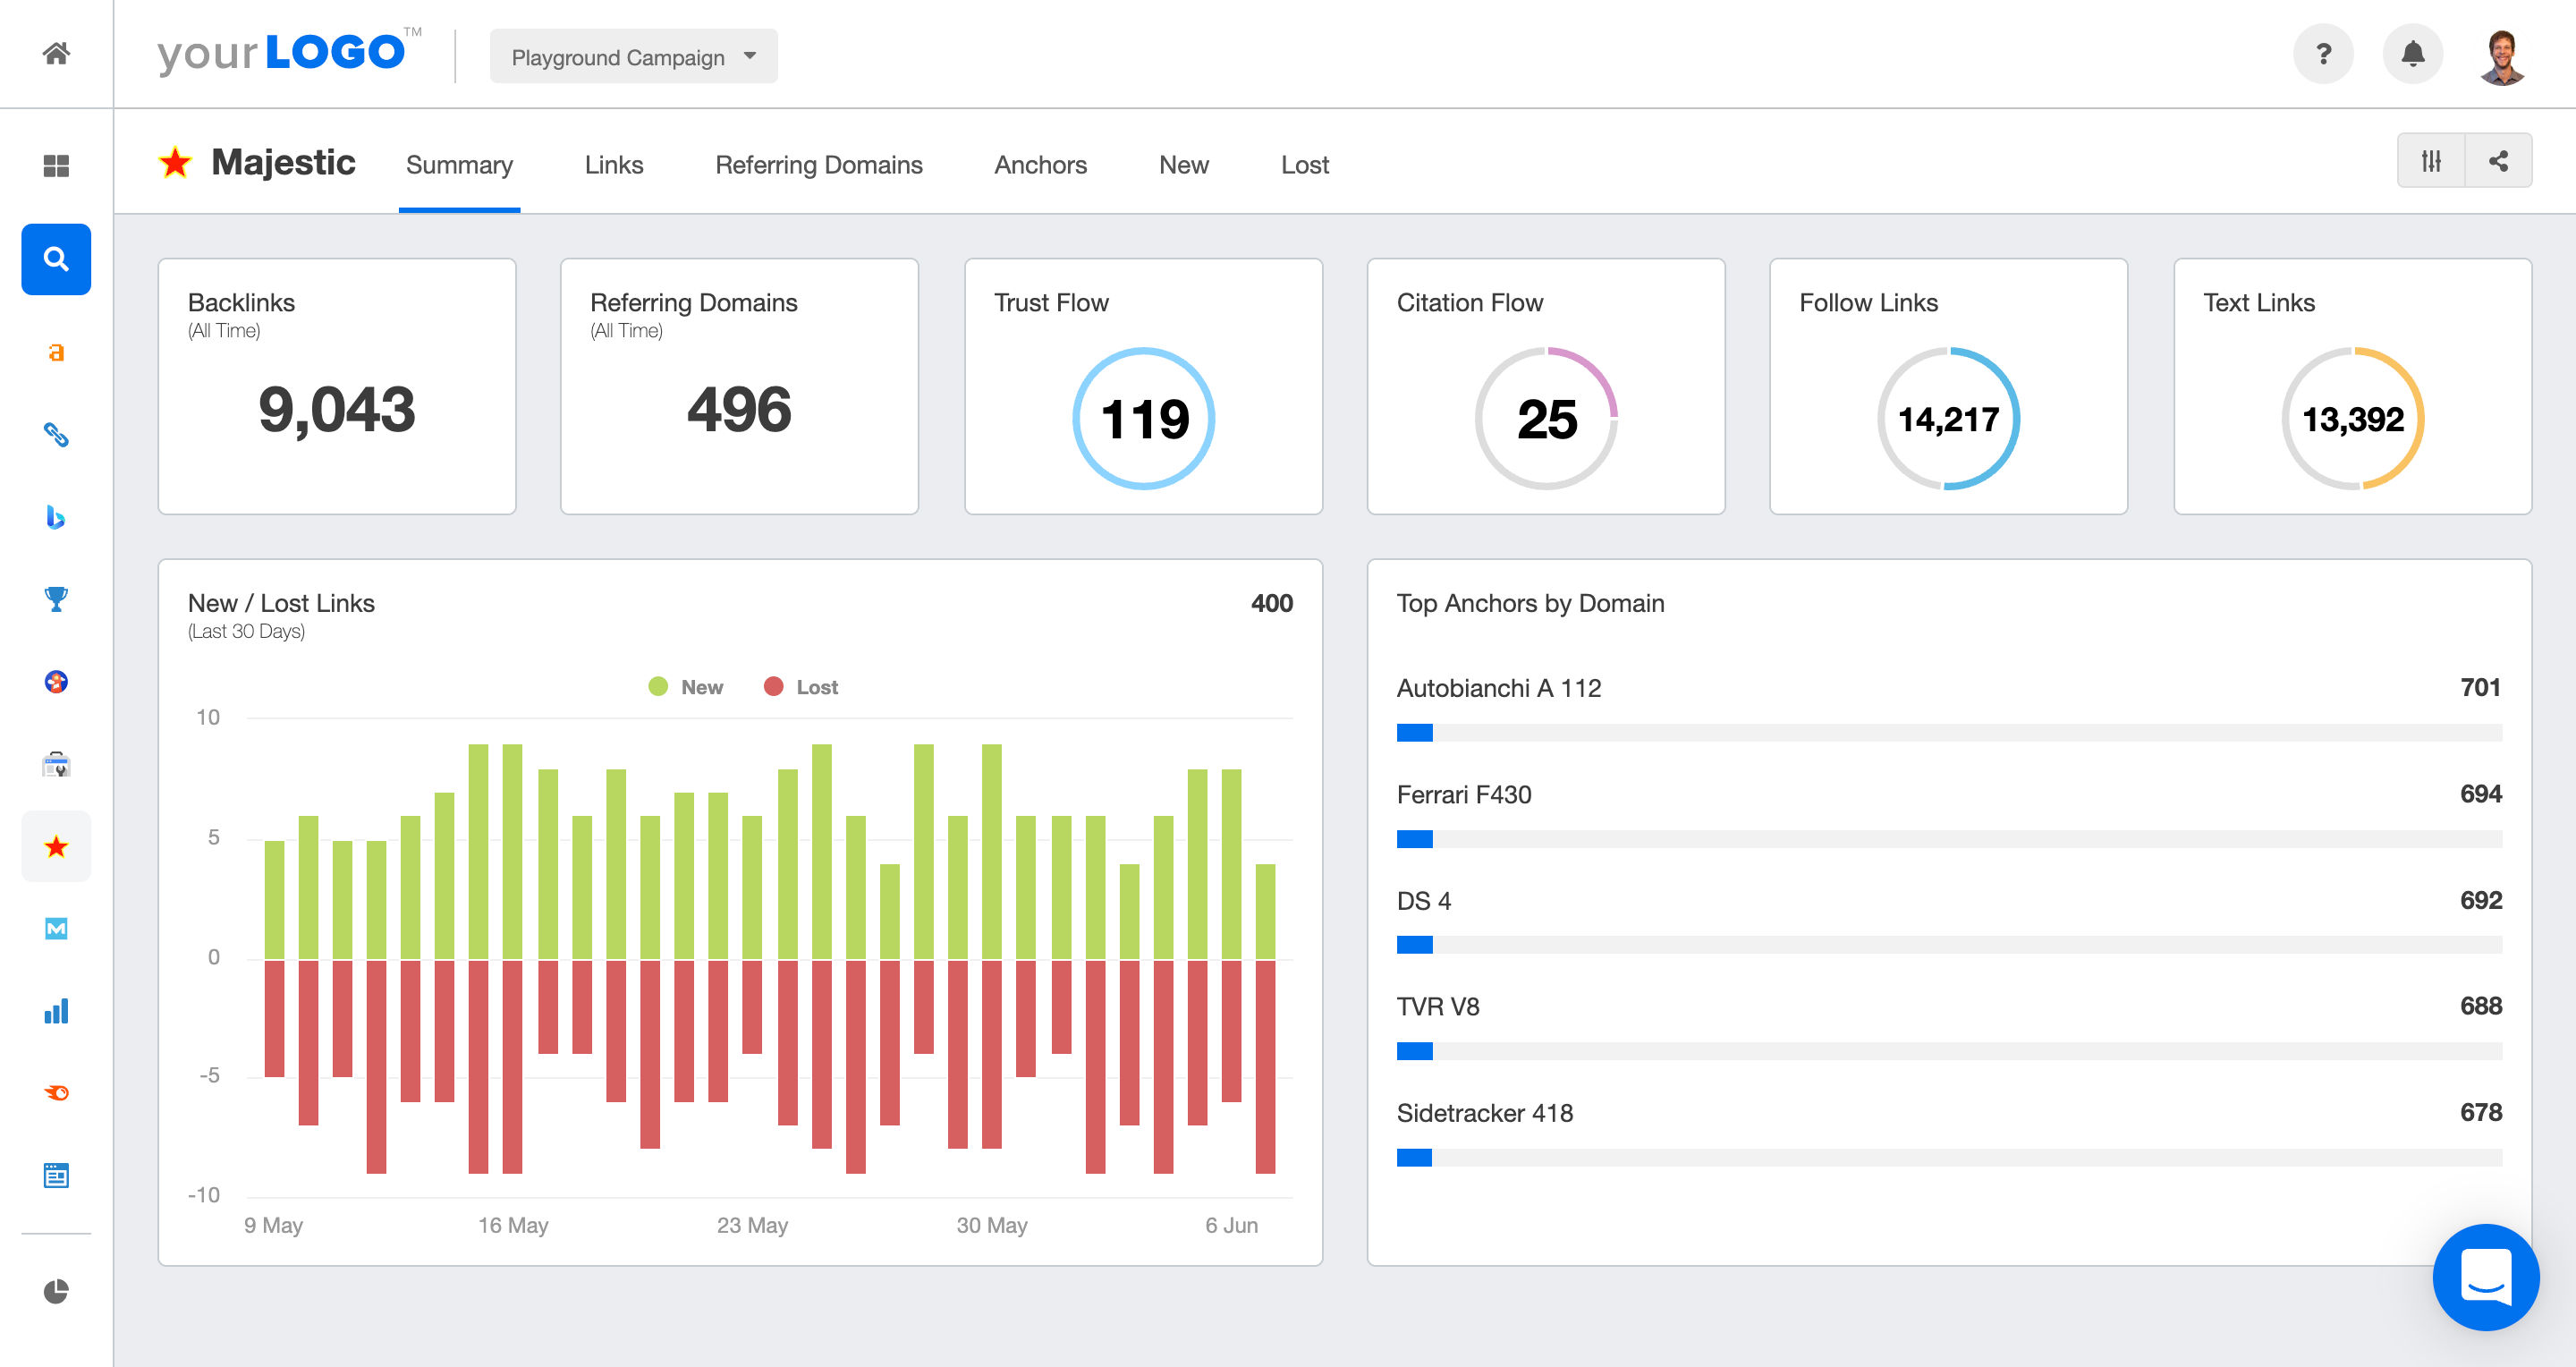
Task: Click the Sidetracker 418 anchor label
Action: (x=1484, y=1113)
